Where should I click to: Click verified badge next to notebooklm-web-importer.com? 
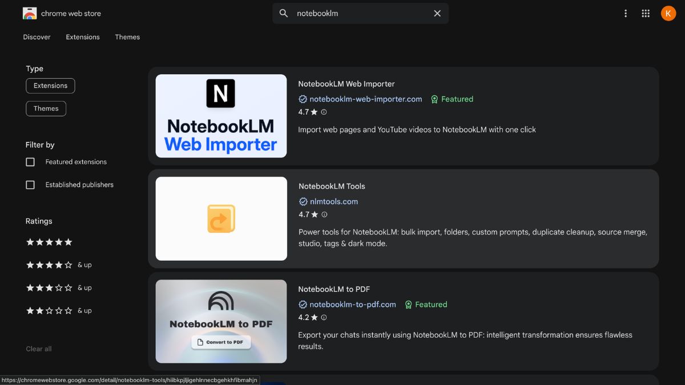303,99
